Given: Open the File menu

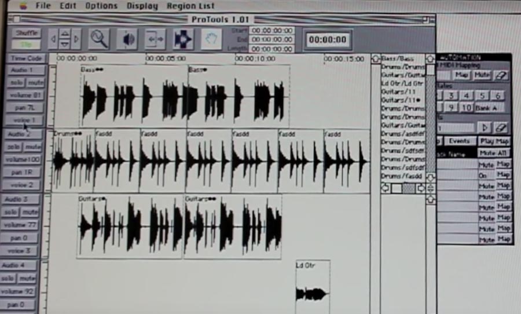Looking at the screenshot, I should click(x=43, y=6).
